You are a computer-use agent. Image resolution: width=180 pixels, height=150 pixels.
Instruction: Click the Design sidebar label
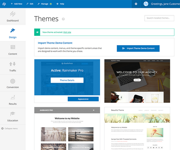(13, 37)
